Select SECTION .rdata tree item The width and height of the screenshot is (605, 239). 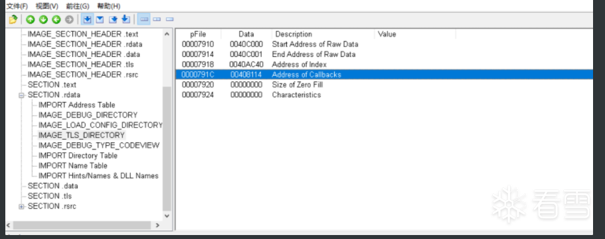(54, 95)
